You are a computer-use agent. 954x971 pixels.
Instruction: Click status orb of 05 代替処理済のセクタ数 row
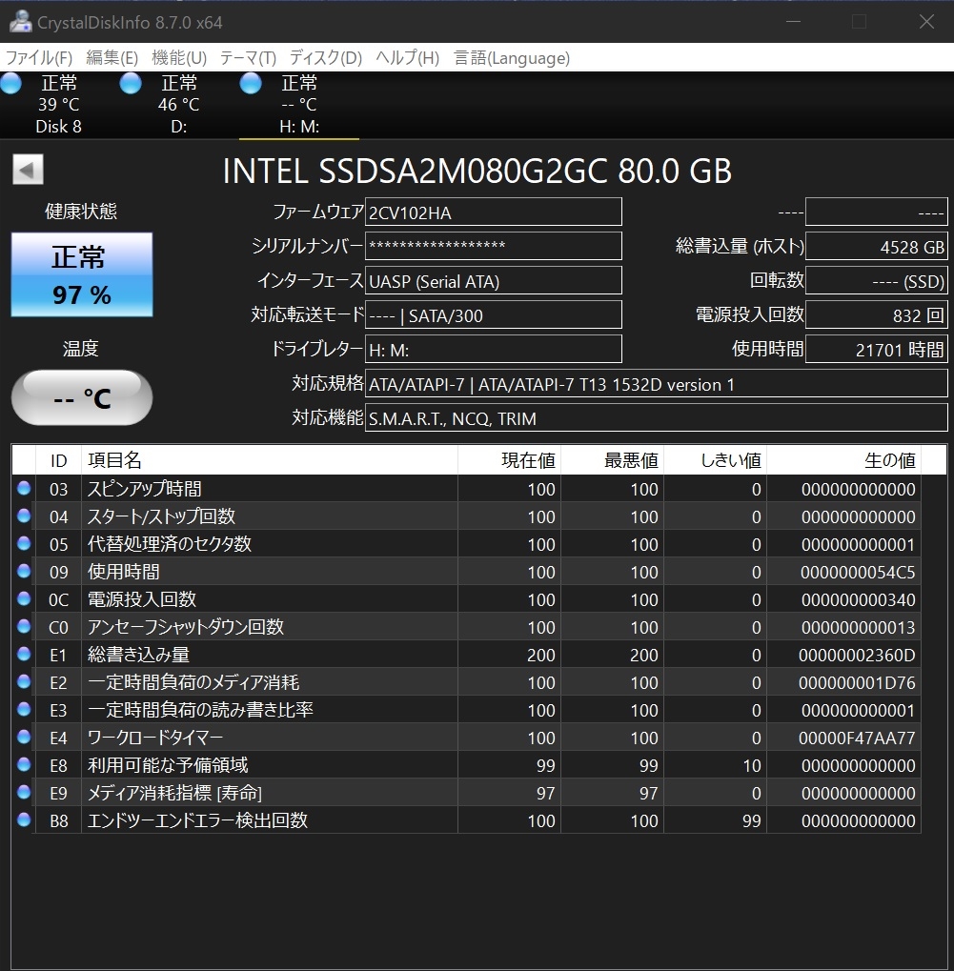pos(24,543)
